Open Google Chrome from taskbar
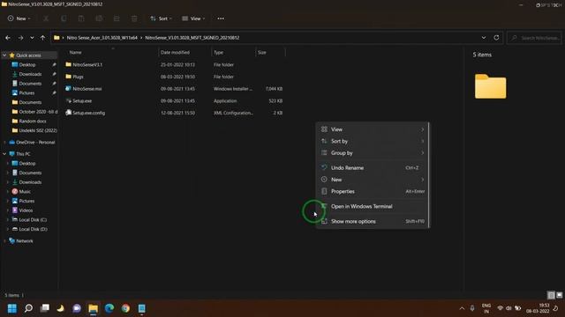 [125, 308]
